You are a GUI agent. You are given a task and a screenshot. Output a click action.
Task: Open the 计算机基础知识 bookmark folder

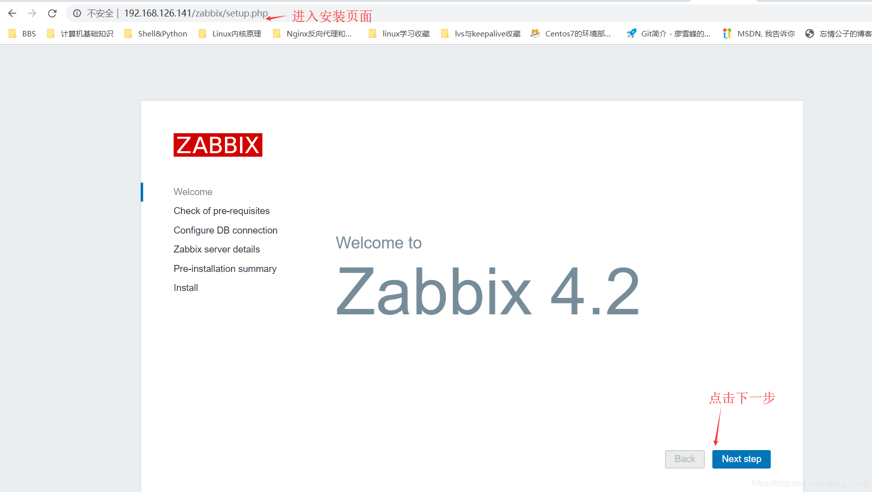tap(80, 33)
